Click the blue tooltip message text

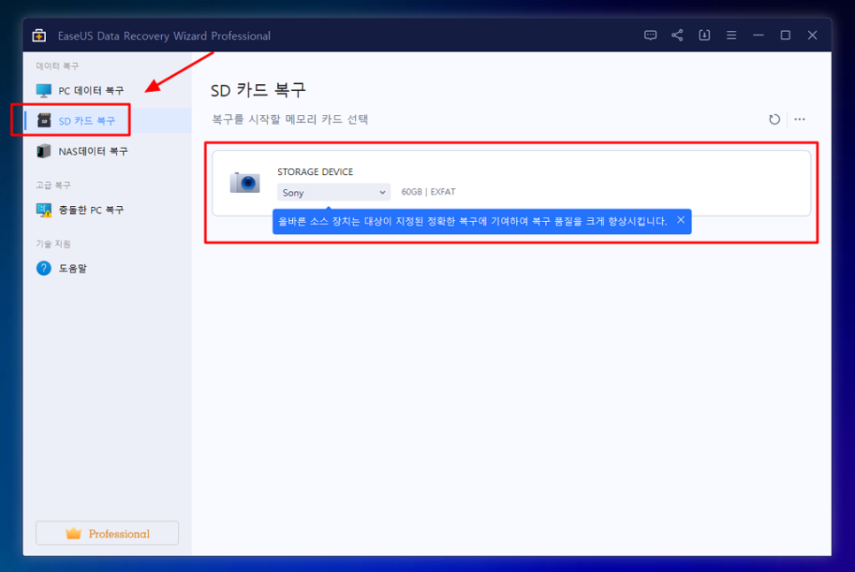point(473,221)
